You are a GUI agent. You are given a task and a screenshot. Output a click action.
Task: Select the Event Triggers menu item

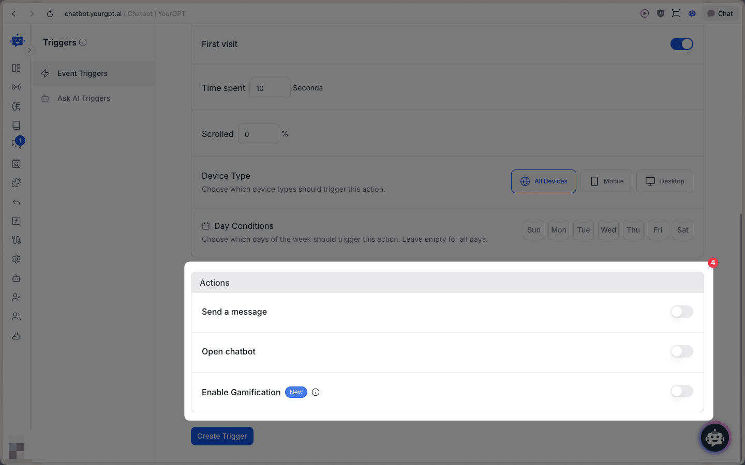click(x=83, y=73)
